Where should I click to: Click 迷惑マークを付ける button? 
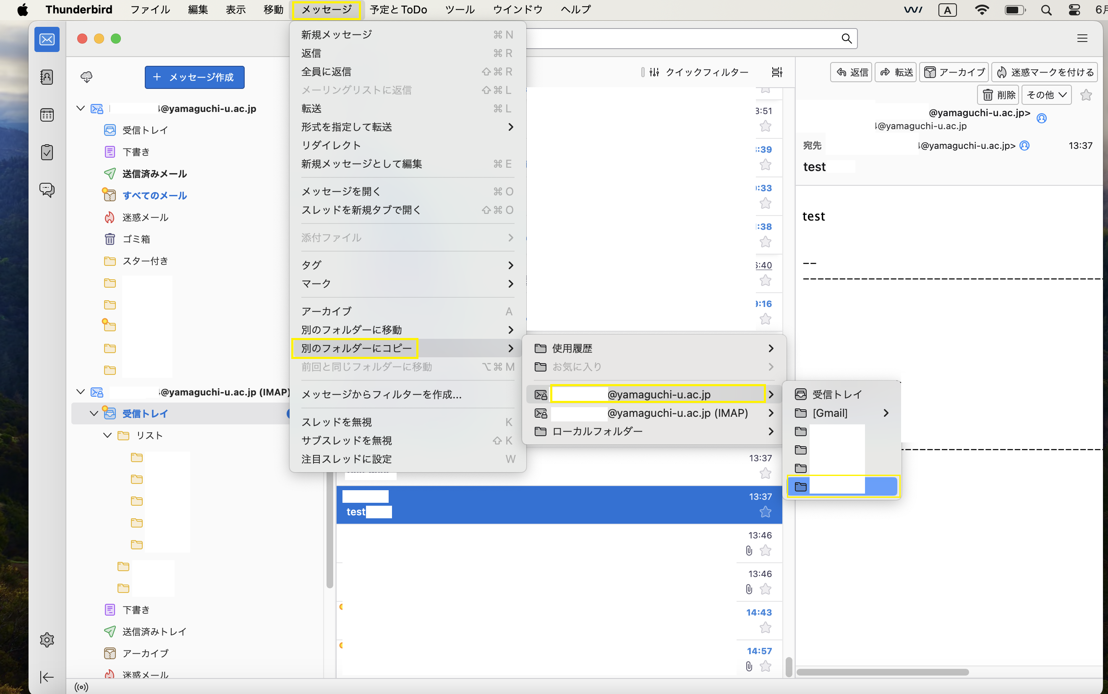1045,72
